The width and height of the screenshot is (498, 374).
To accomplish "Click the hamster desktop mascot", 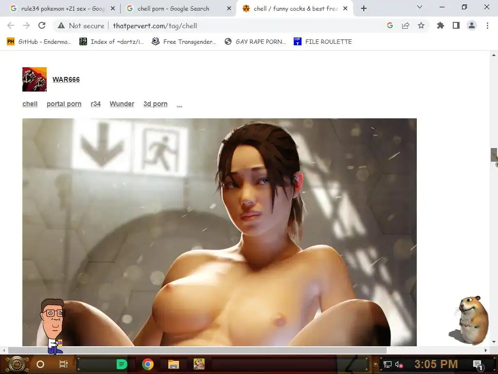I will coord(469,320).
